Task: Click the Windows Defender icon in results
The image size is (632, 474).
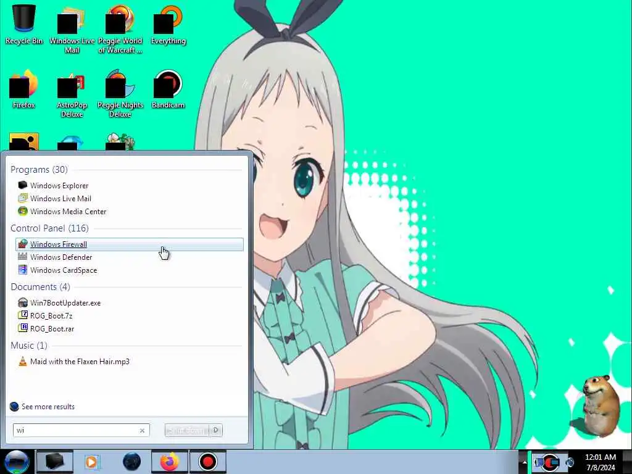Action: 23,257
